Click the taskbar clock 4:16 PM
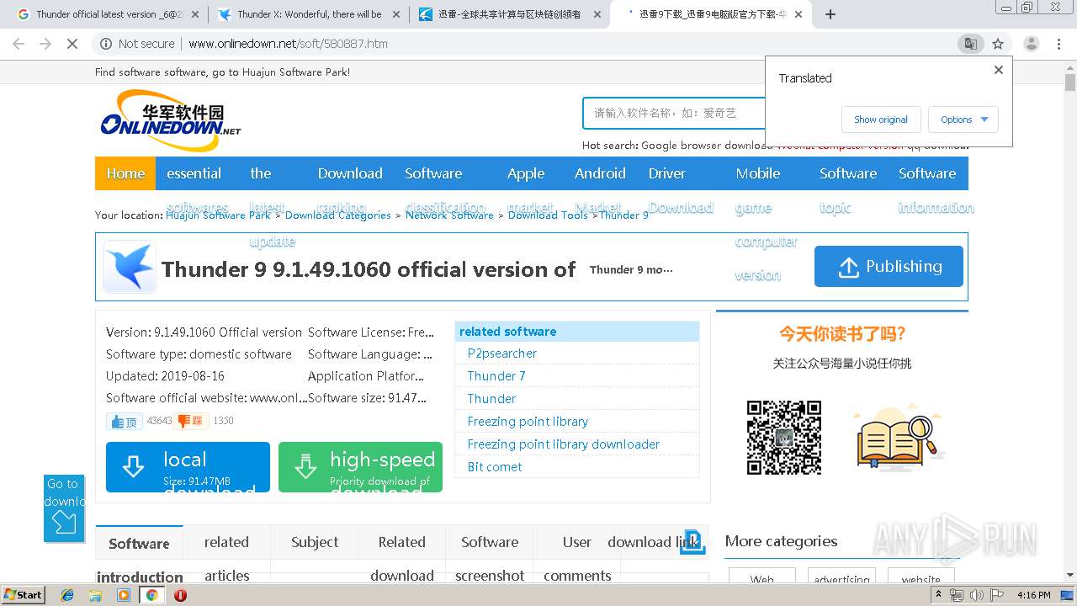This screenshot has width=1077, height=606. click(1033, 595)
